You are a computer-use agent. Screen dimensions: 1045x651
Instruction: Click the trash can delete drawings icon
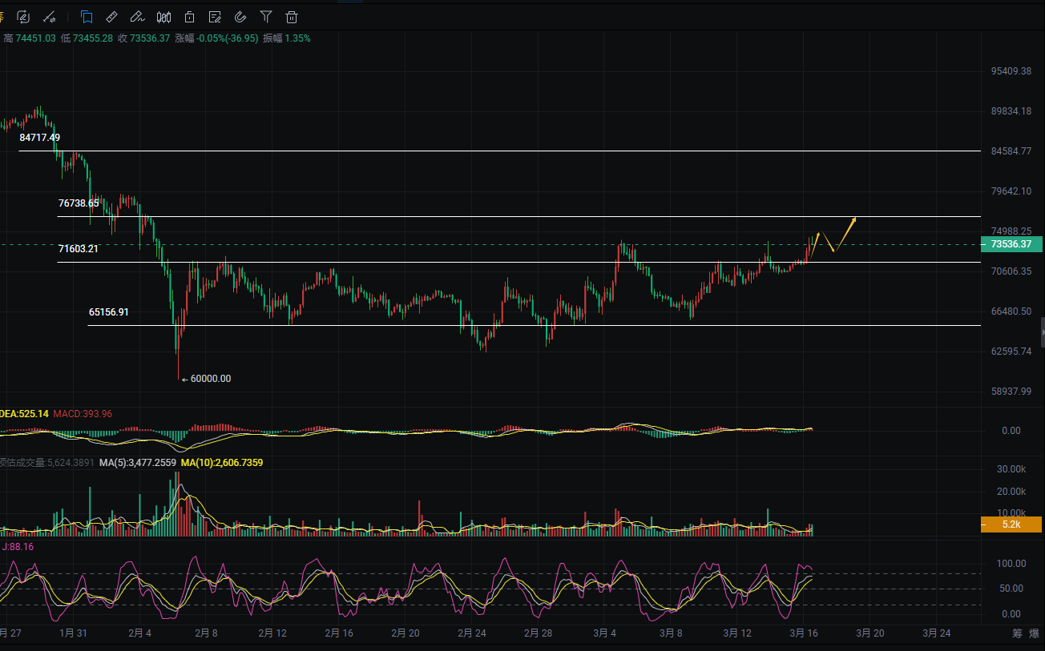coord(292,16)
